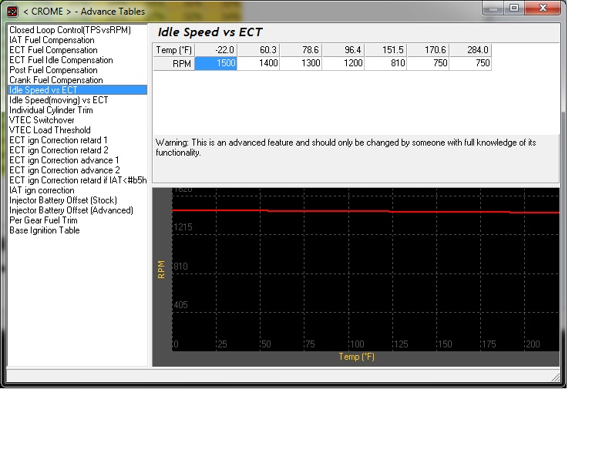Viewport: 592px width, 473px height.
Task: Select ECT Fuel Idle Compensation entry
Action: click(61, 60)
